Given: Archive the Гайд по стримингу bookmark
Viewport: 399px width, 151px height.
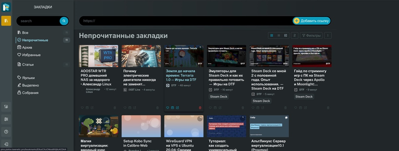Looking at the screenshot, I should click(x=301, y=108).
